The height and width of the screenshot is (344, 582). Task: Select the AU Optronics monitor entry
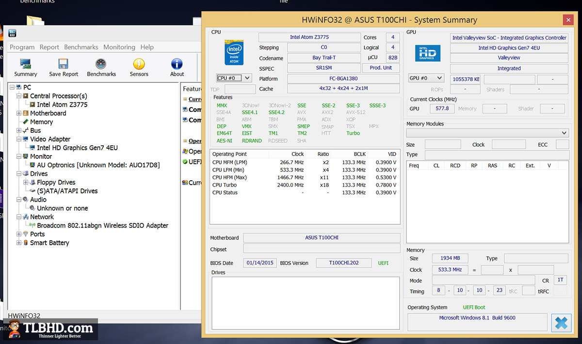point(98,165)
